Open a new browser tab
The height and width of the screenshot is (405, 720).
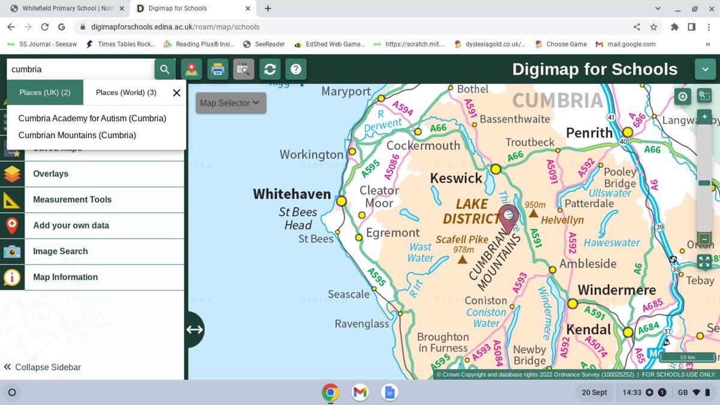(x=268, y=8)
